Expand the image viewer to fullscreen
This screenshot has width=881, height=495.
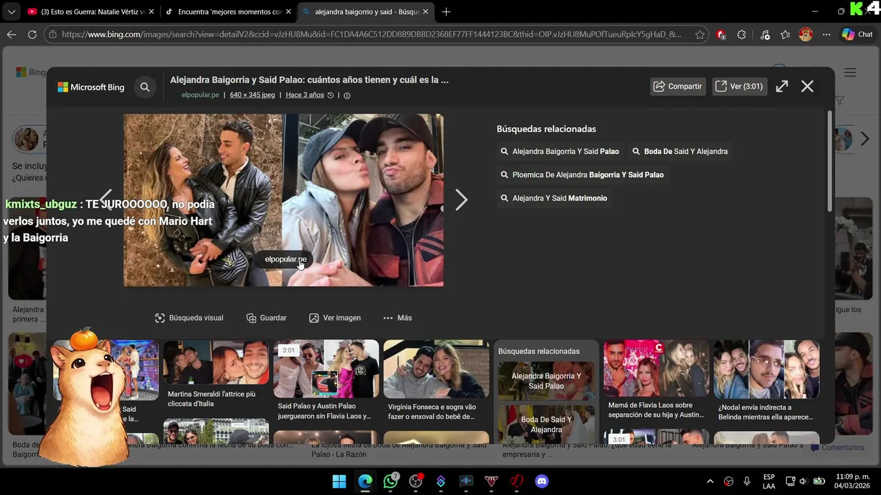pos(782,87)
